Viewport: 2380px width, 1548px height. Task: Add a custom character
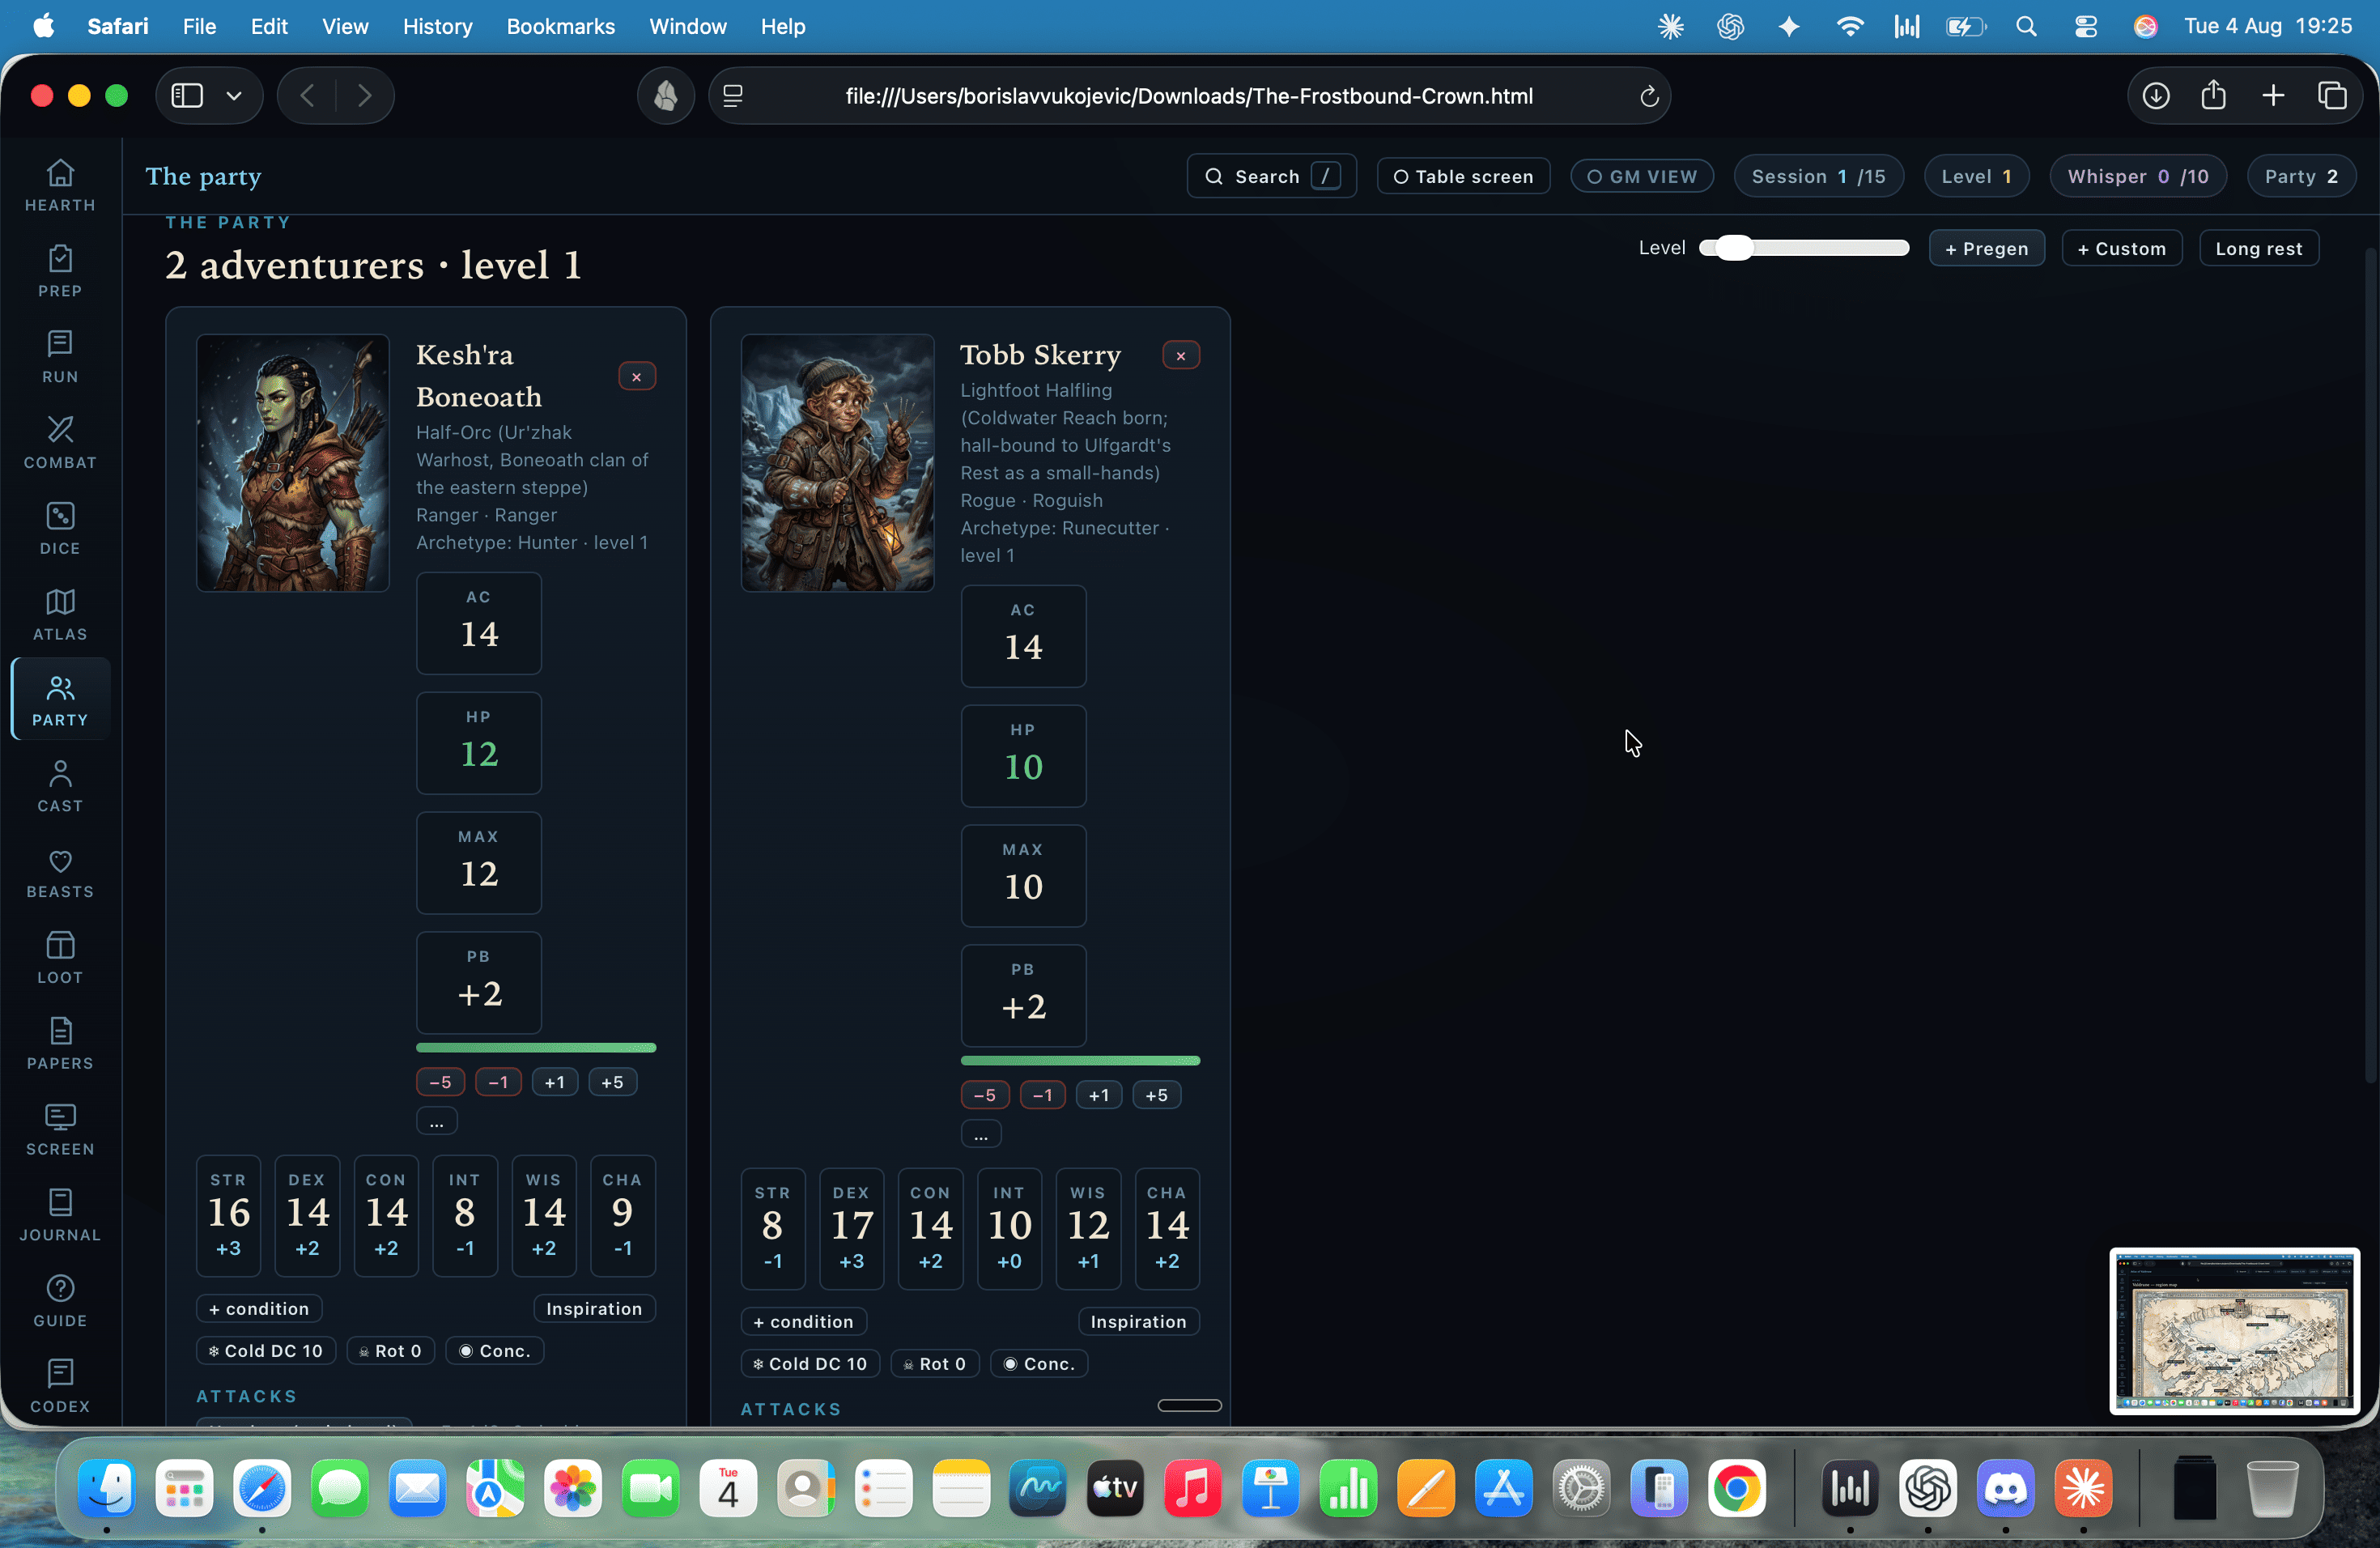2122,249
